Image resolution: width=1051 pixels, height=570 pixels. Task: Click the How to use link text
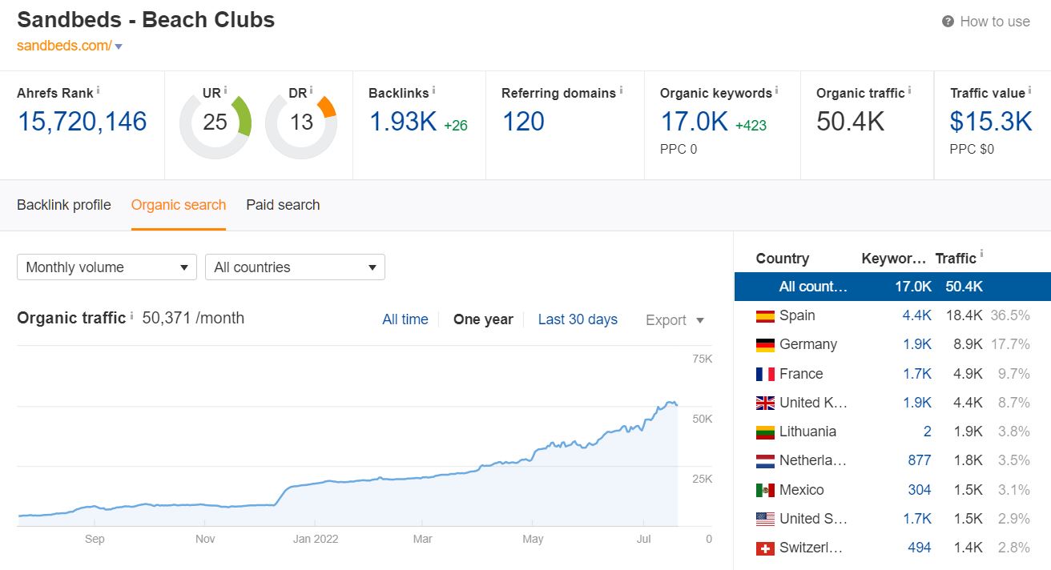(995, 22)
